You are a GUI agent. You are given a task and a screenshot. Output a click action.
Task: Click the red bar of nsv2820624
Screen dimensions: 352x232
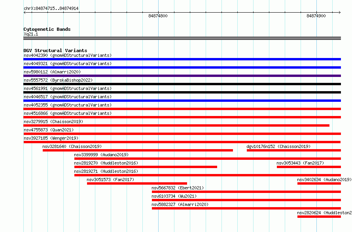click(319, 217)
